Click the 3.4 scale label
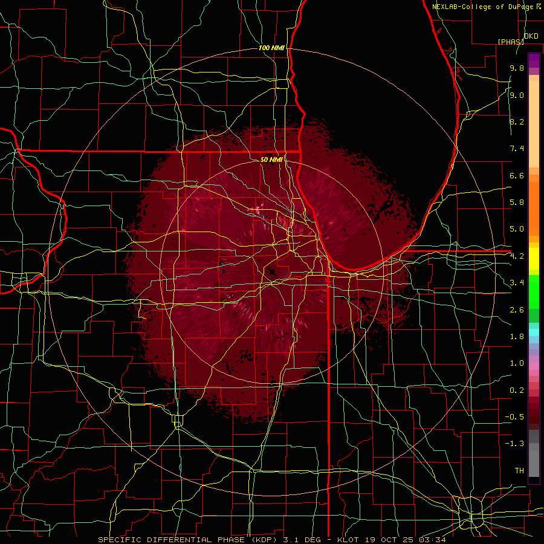This screenshot has height=544, width=544. point(517,283)
